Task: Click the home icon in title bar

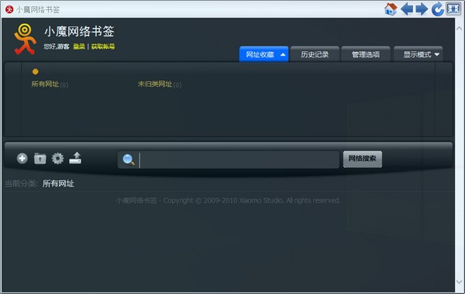Action: 391,9
